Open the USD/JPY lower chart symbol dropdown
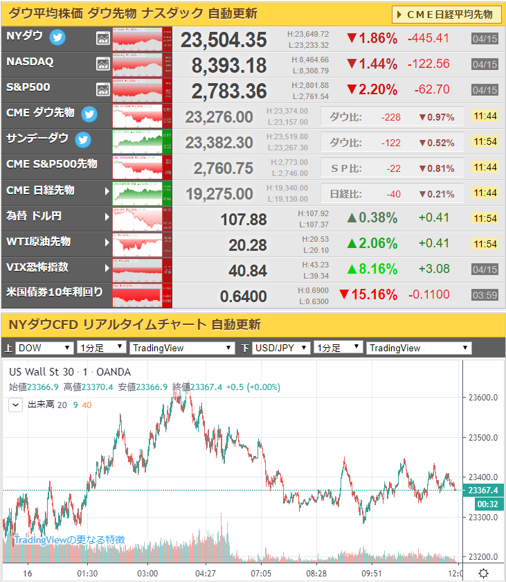506x582 pixels. 281,348
